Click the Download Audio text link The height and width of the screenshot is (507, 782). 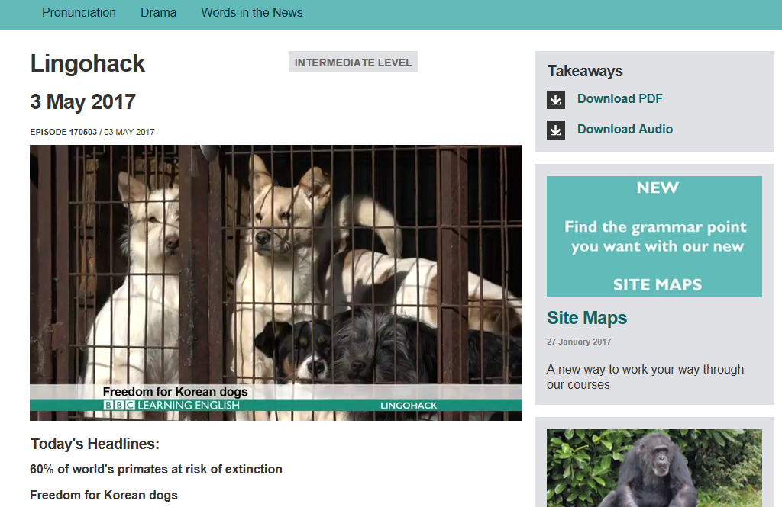tap(625, 130)
